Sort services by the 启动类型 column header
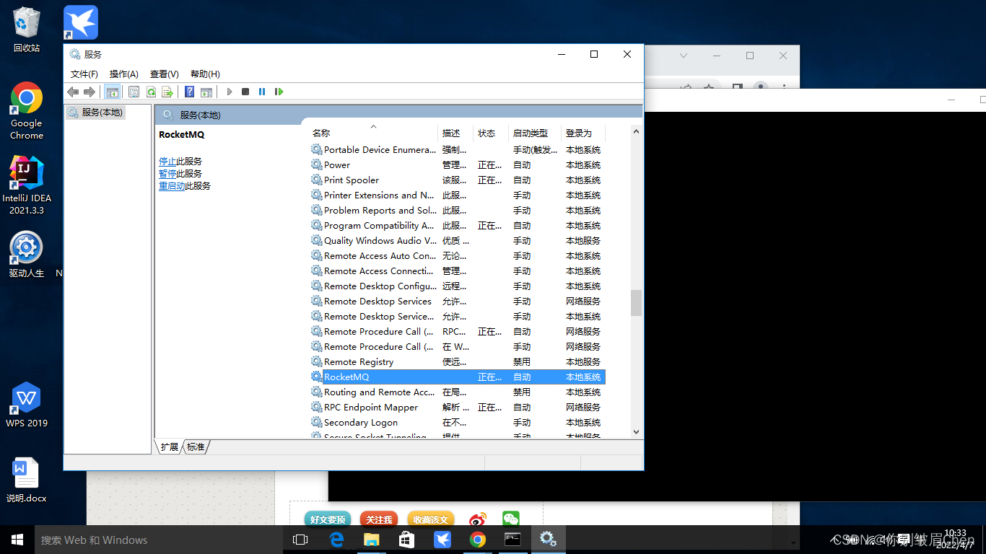This screenshot has height=554, width=986. pos(530,133)
